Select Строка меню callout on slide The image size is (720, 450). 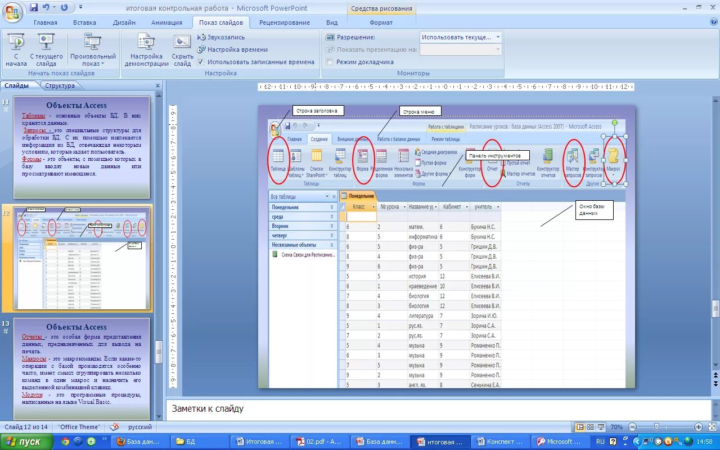420,111
